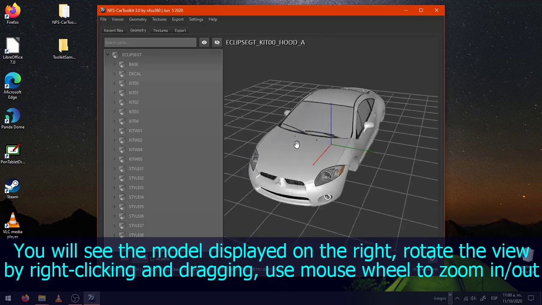The image size is (542, 305).
Task: Collapse the ECLIPSEGT root node
Action: (x=108, y=55)
